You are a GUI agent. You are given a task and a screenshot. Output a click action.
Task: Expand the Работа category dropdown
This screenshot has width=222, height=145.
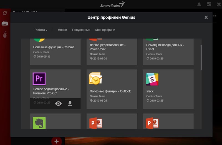(x=41, y=30)
